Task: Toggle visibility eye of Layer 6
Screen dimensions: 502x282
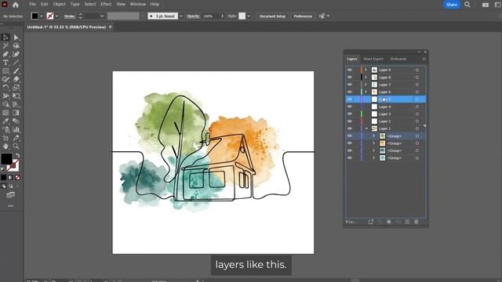Action: pyautogui.click(x=350, y=92)
